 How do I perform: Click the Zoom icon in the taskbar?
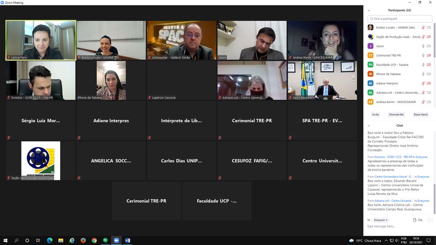116,240
